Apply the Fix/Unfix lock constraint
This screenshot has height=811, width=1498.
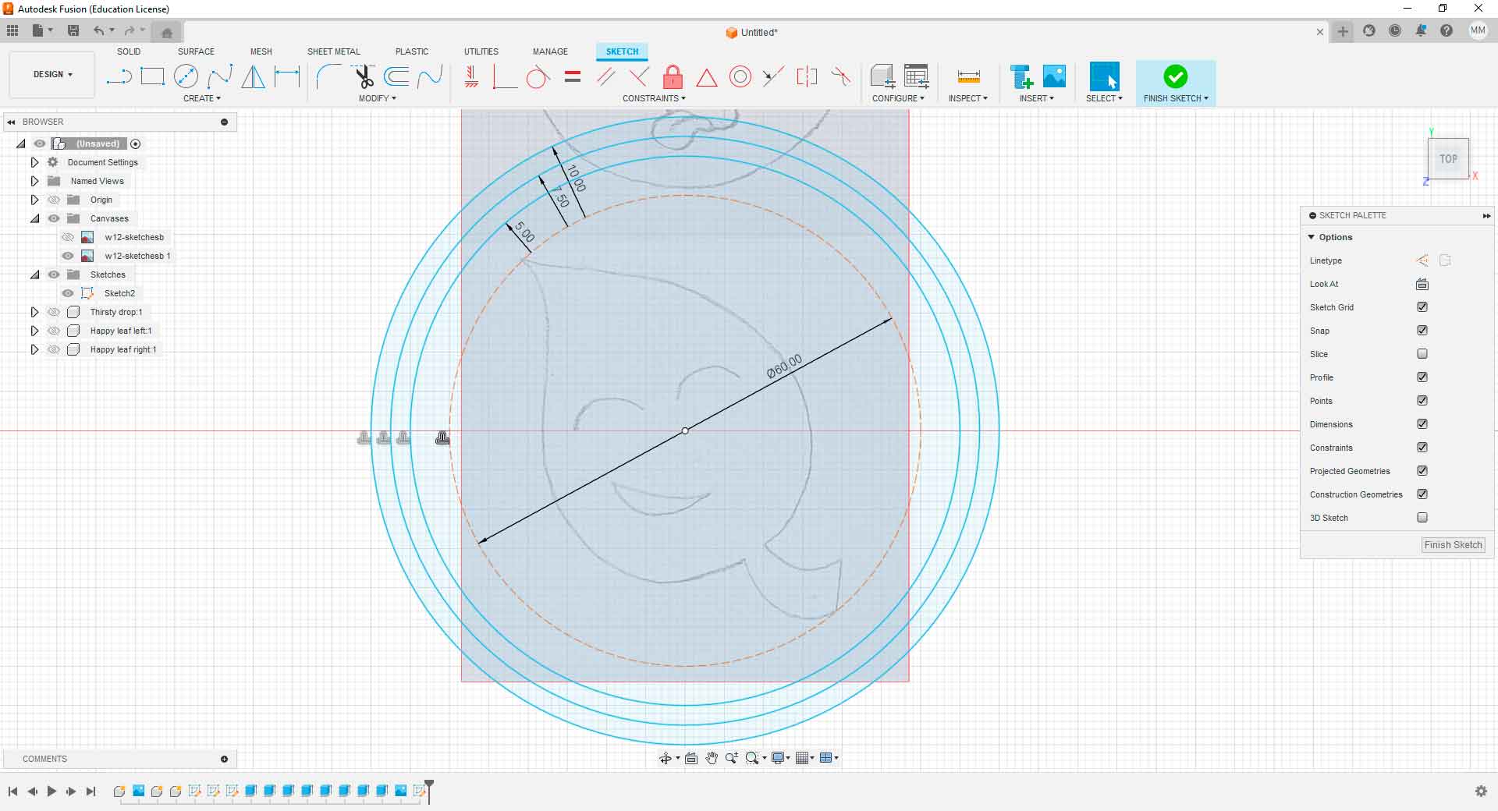point(673,76)
